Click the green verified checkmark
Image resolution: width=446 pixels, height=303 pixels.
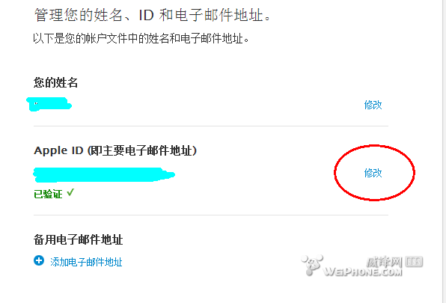70,193
